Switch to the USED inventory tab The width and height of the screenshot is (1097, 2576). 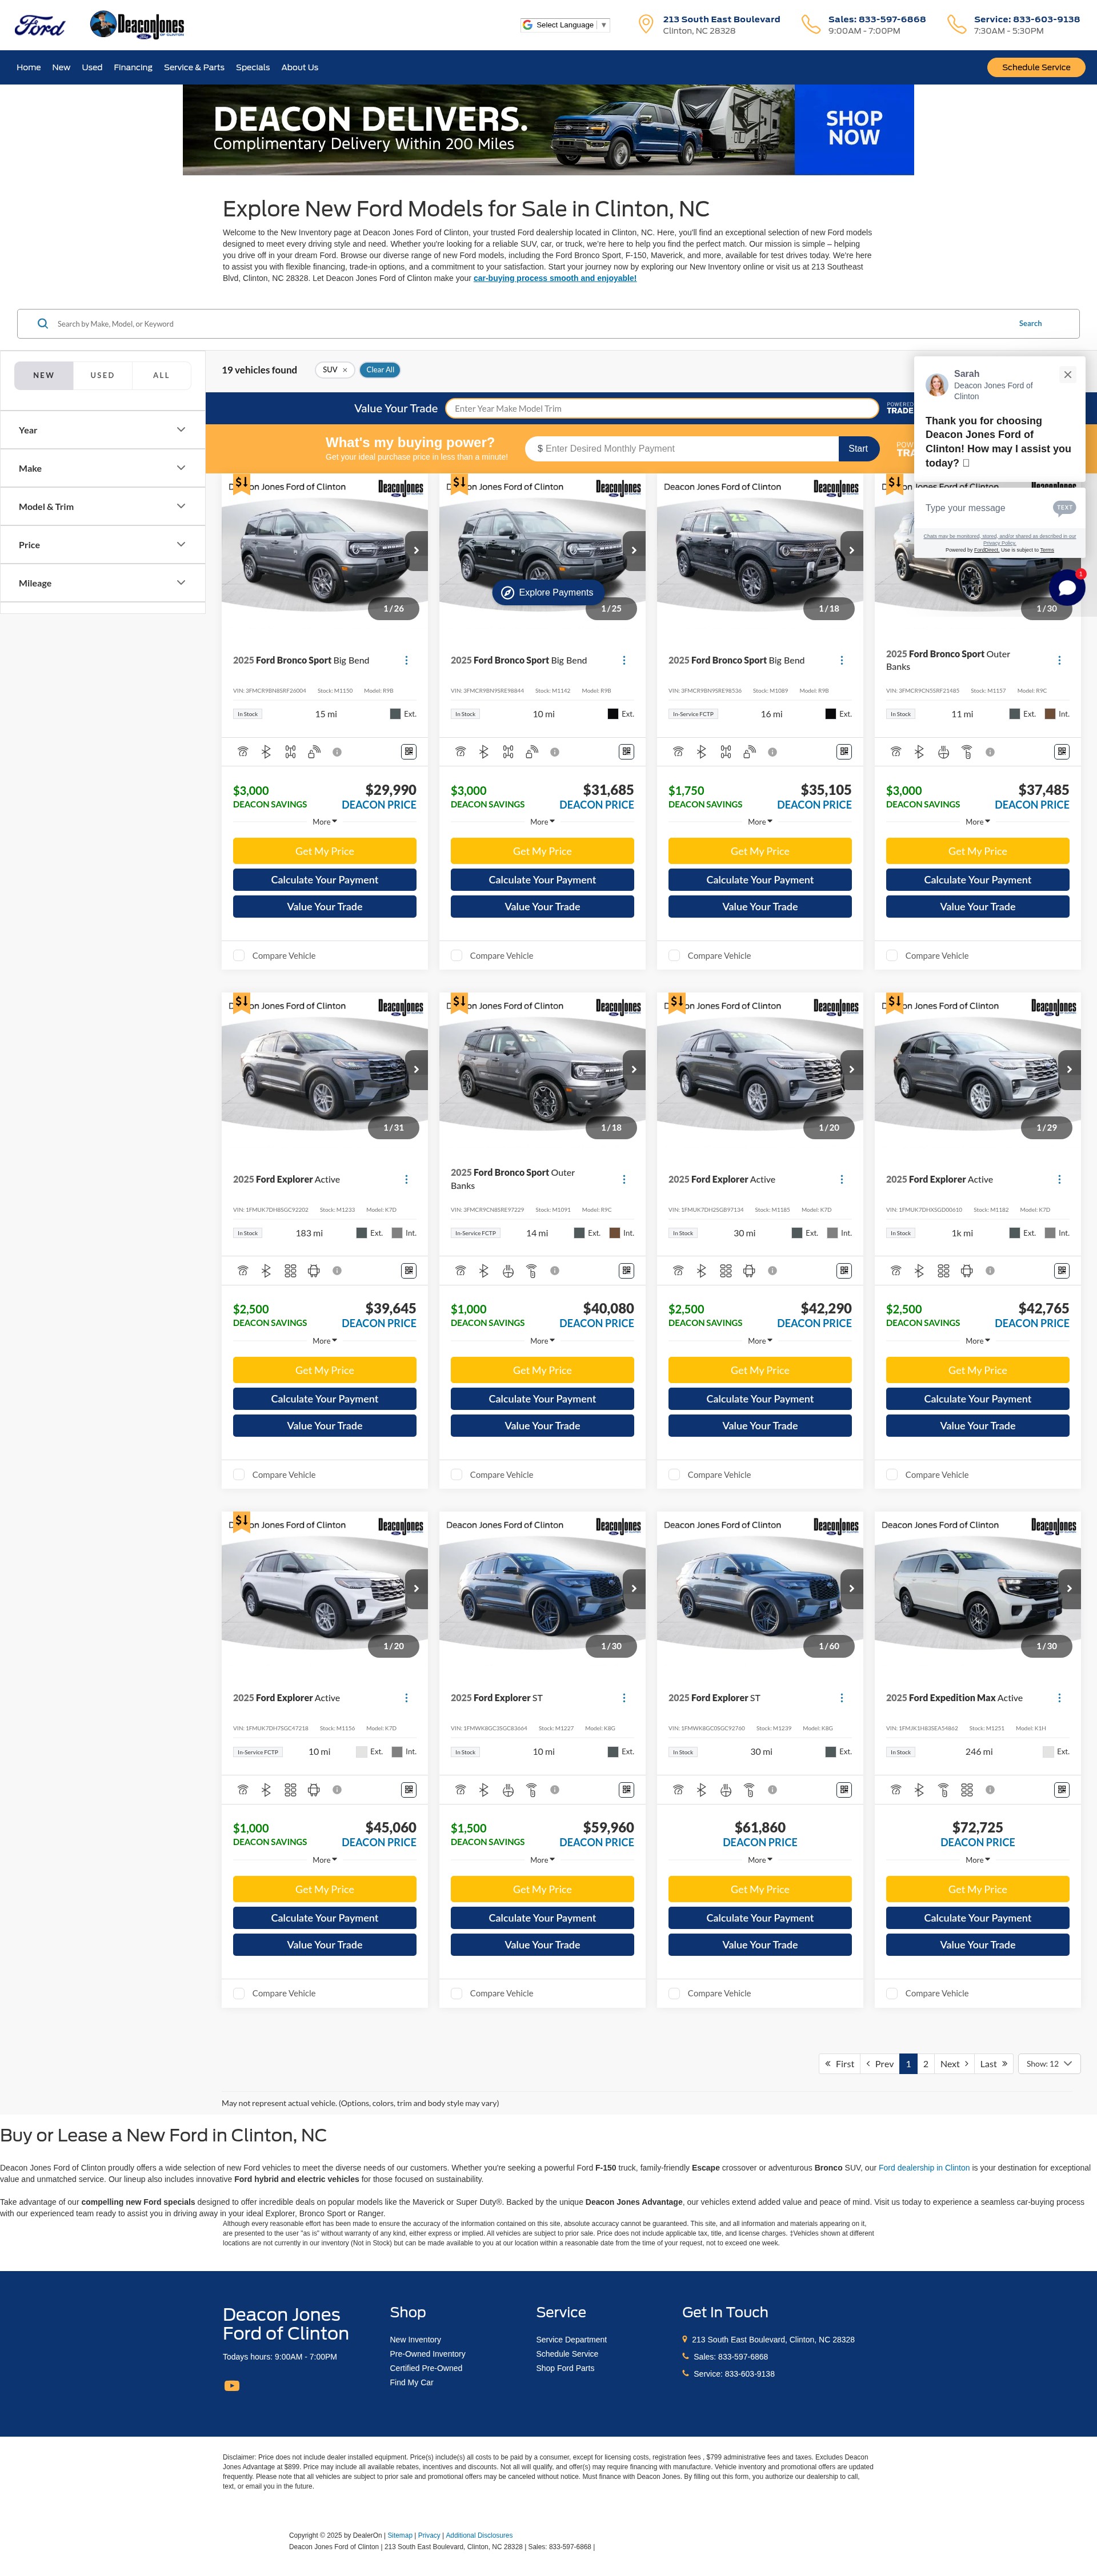102,376
